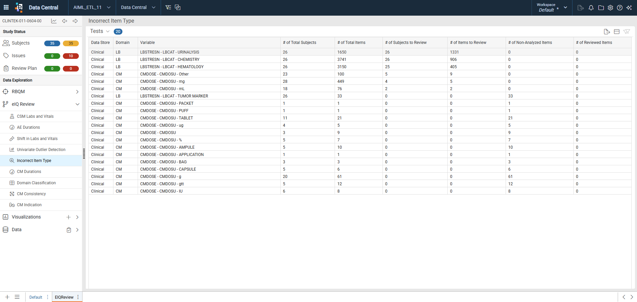Viewport: 637px width, 302px height.
Task: Open the help question mark icon
Action: 620,8
